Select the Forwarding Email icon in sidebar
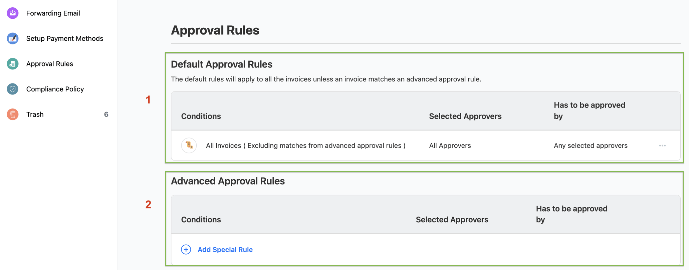The image size is (689, 270). pyautogui.click(x=12, y=13)
